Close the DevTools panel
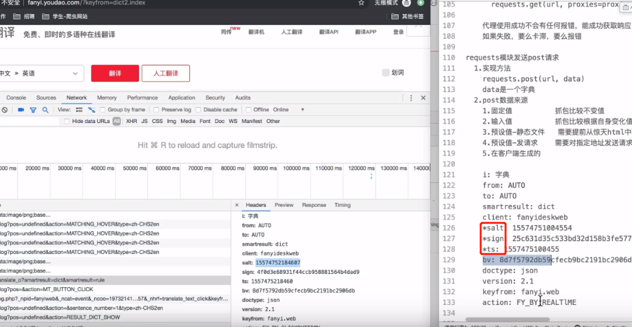 pyautogui.click(x=423, y=98)
